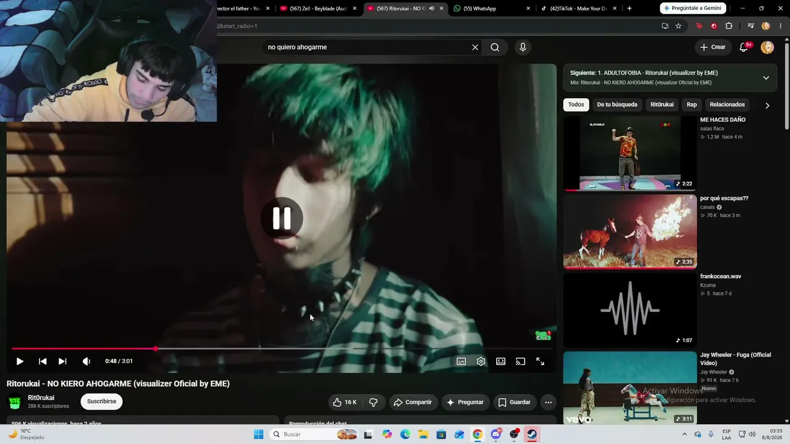The width and height of the screenshot is (790, 444).
Task: Like the video showing 16 K likes
Action: coord(344,402)
